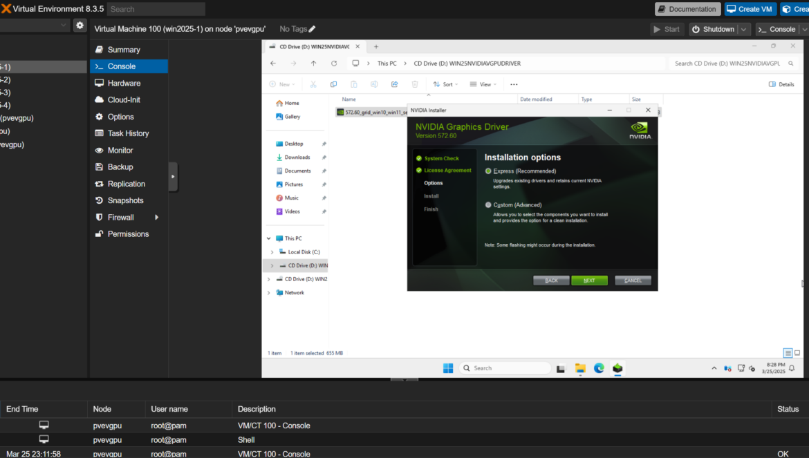Select Custom (Advanced) installation option
This screenshot has height=458, width=809.
click(488, 205)
